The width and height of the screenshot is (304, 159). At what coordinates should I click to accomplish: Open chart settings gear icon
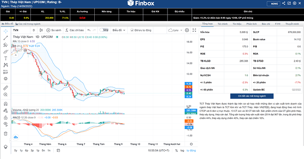tap(187, 30)
